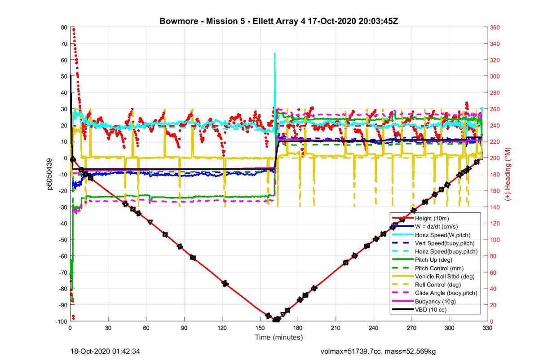
Task: Click the 'p6050439' left axis label
Action: click(x=50, y=174)
